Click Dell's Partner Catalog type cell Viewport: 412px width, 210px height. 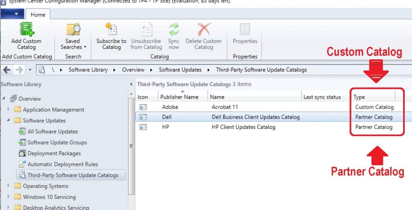tap(374, 117)
